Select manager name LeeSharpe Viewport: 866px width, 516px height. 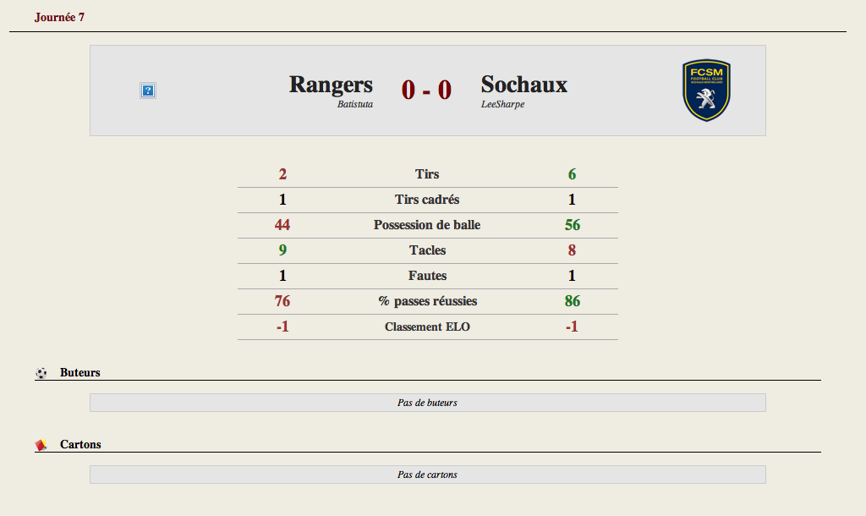(502, 104)
